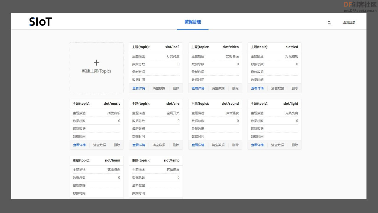
Task: View details of siot/led topic
Action: click(x=258, y=88)
